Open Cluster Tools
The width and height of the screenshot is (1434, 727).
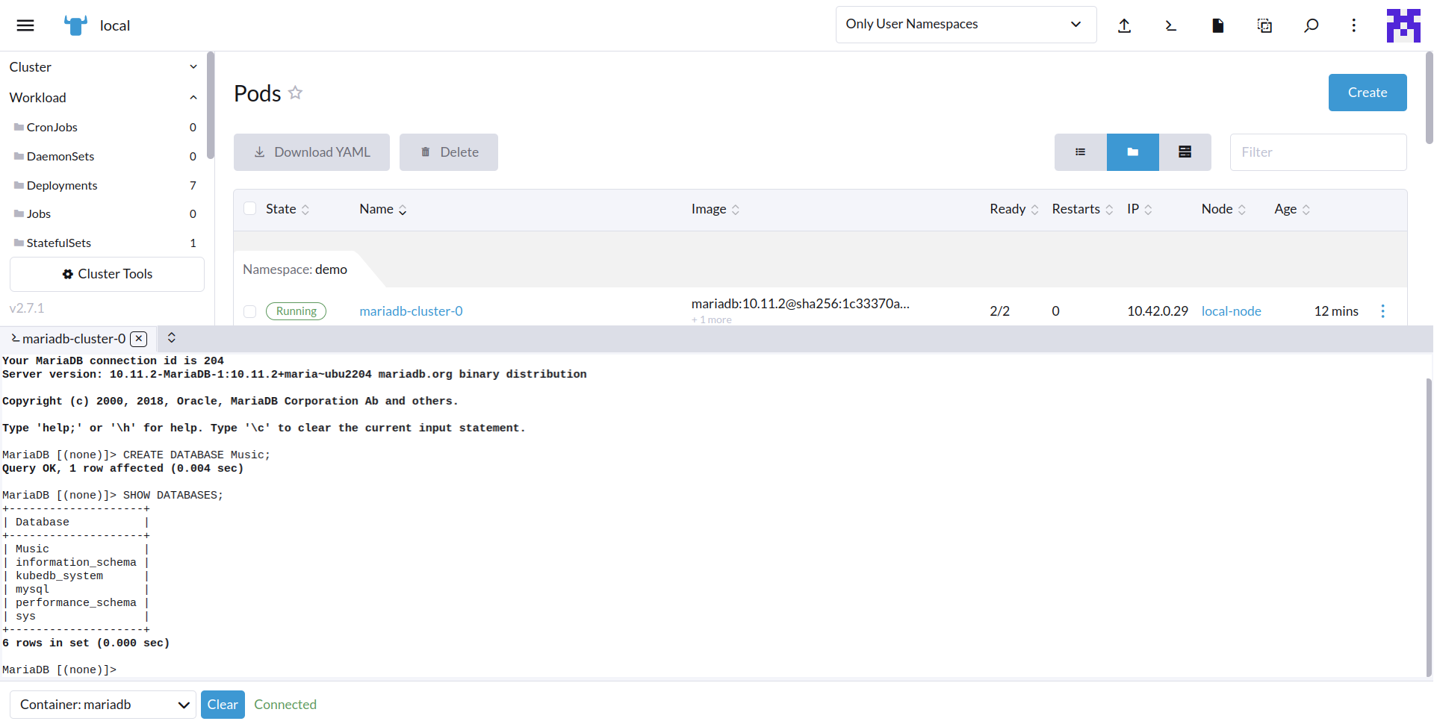(x=107, y=274)
